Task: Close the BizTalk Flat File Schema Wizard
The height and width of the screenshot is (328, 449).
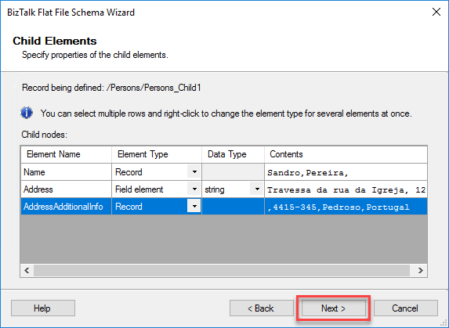Action: click(x=436, y=12)
